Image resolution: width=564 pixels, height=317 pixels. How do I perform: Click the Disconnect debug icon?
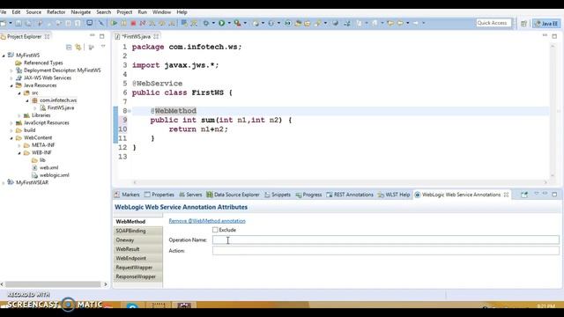pos(143,23)
